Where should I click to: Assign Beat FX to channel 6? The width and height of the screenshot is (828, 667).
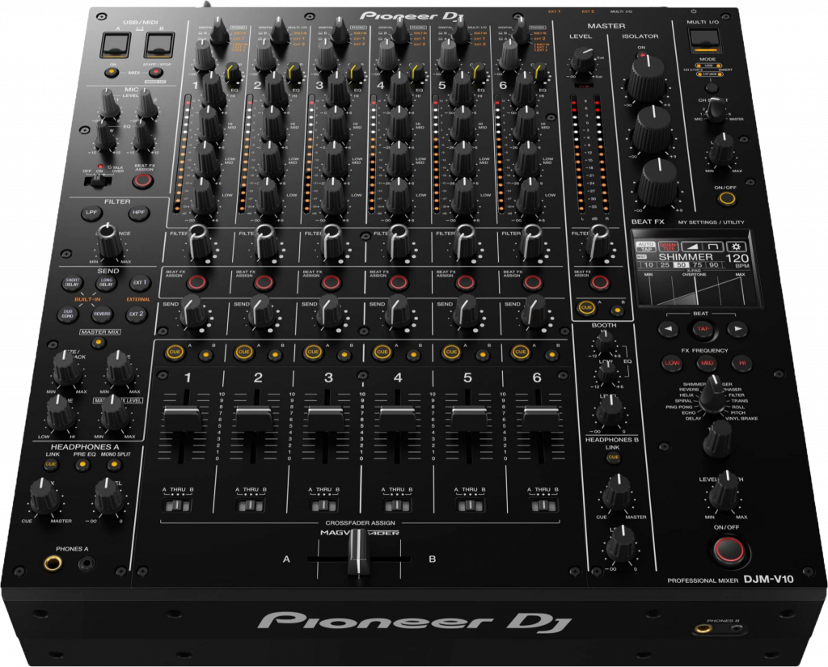532,282
